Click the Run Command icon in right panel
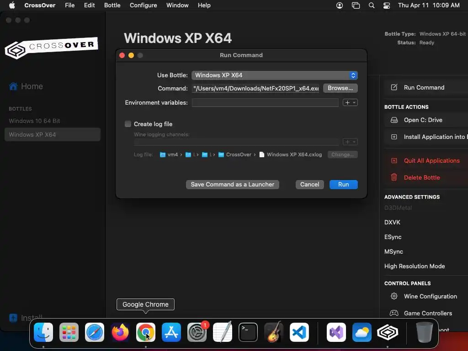Image resolution: width=468 pixels, height=351 pixels. tap(394, 87)
